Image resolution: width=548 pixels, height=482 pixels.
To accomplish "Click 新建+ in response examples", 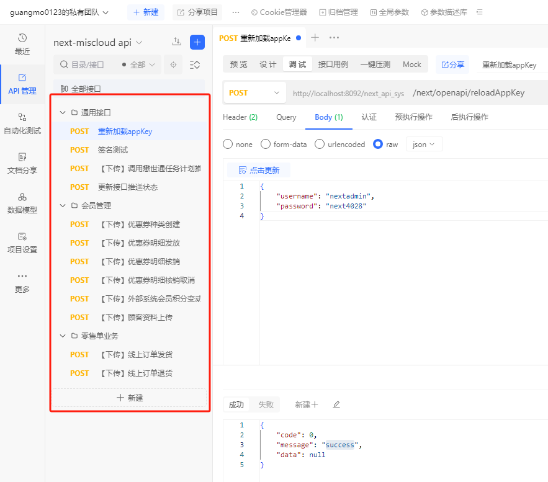I will pyautogui.click(x=306, y=404).
